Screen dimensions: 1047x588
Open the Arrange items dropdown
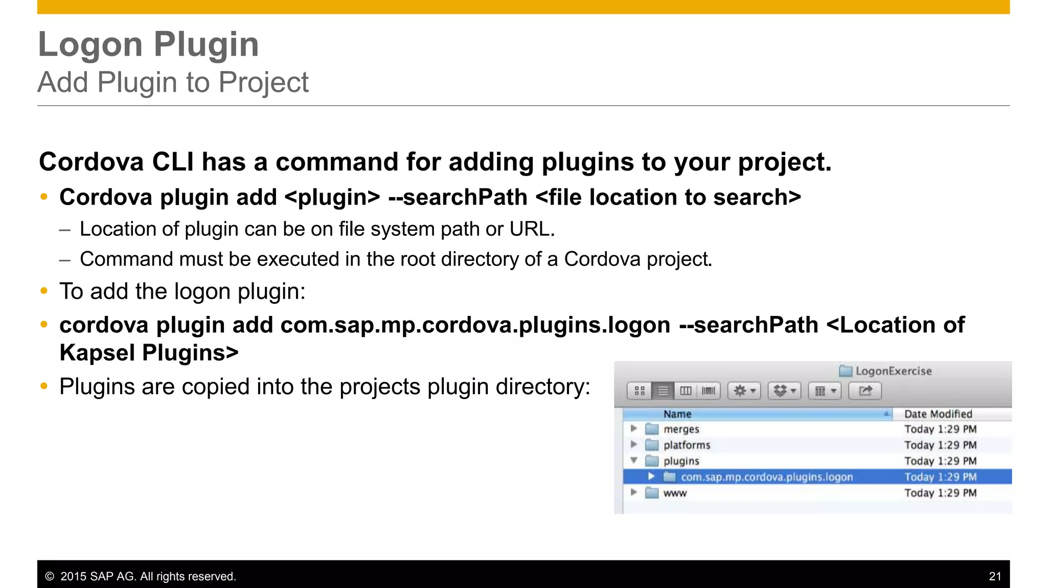click(x=825, y=391)
